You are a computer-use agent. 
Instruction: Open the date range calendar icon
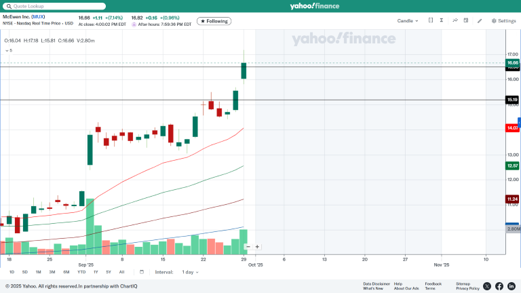[x=142, y=272]
